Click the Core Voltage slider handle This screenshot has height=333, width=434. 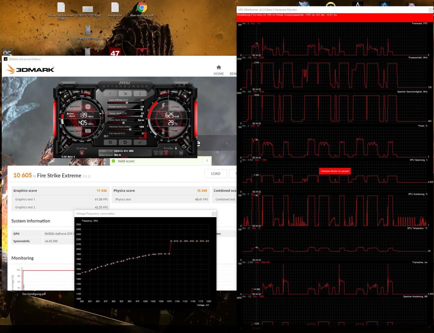click(x=127, y=103)
